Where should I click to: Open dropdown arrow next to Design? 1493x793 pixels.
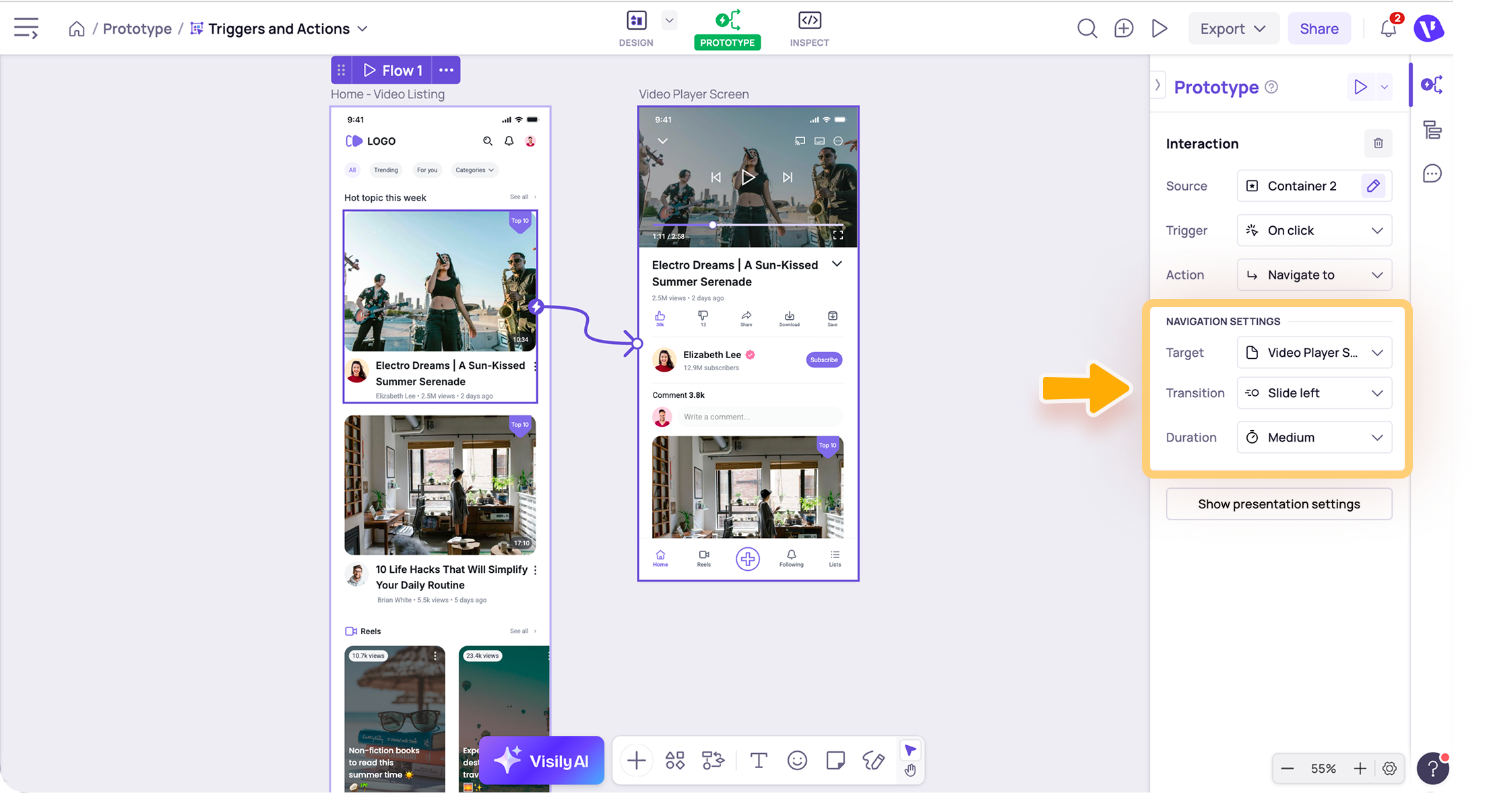click(x=669, y=20)
